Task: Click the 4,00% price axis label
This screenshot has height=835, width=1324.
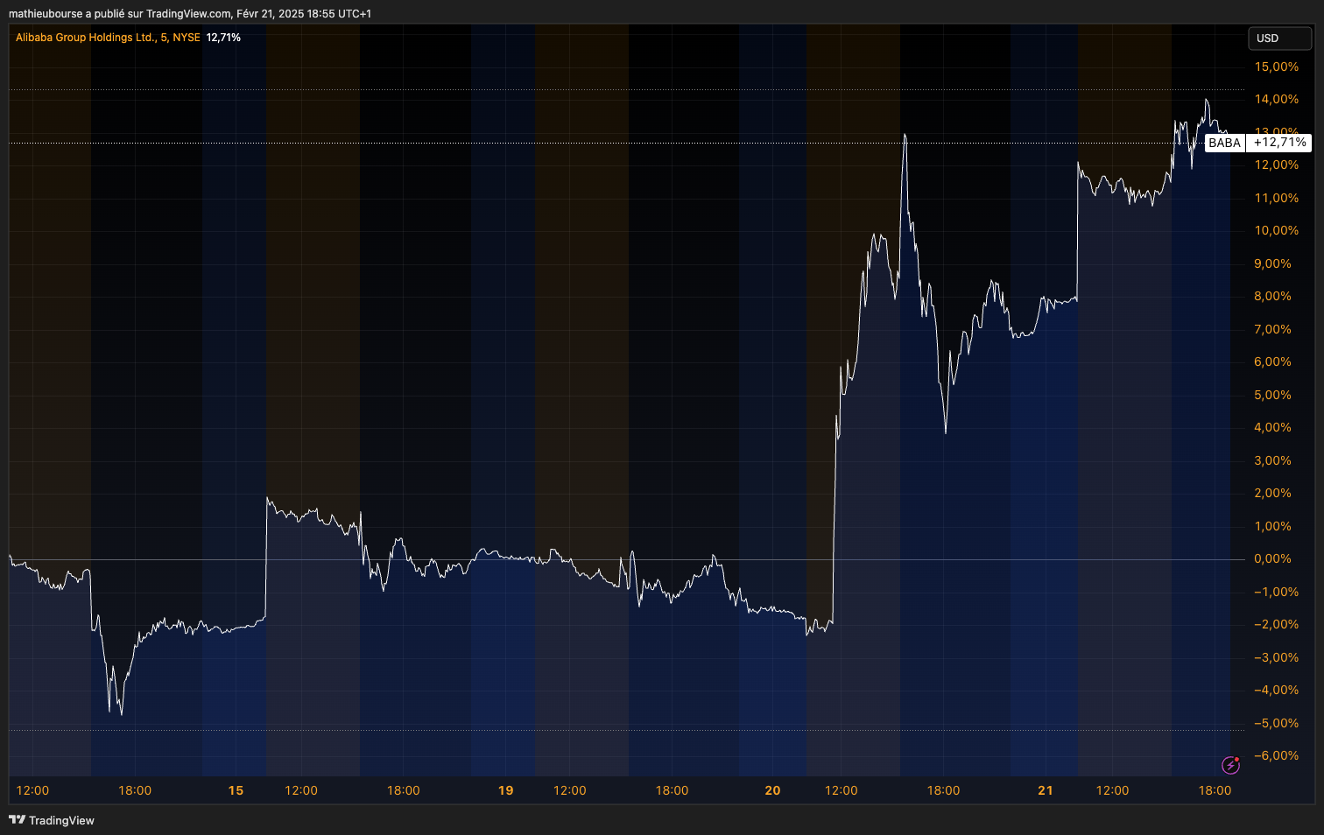Action: [1273, 427]
